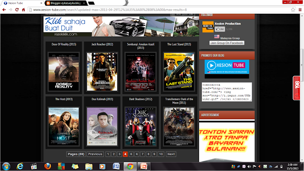The image size is (304, 171).
Task: Go to the Next results page
Action: pyautogui.click(x=171, y=154)
